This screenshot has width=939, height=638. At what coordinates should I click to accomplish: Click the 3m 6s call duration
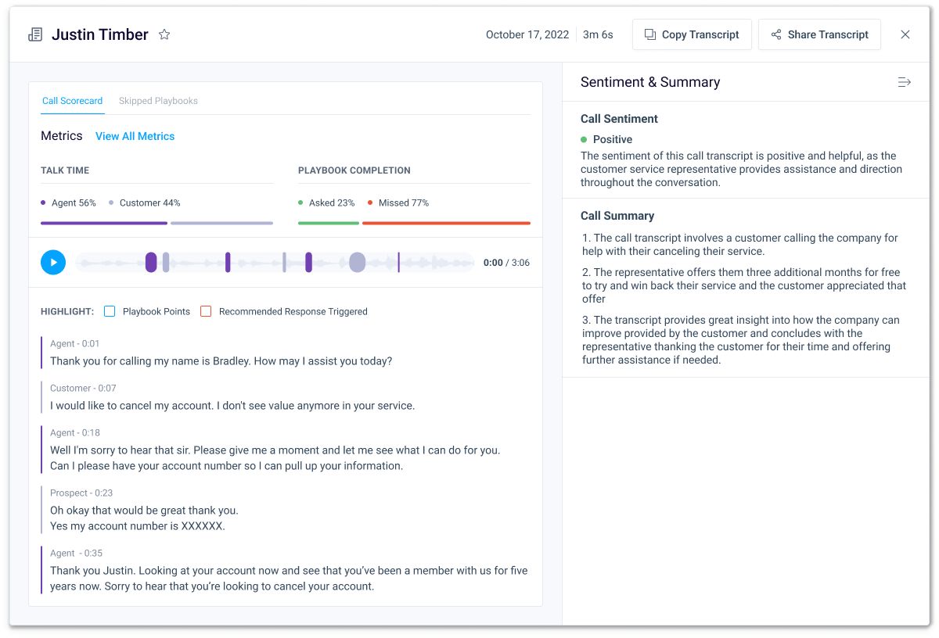(x=598, y=34)
